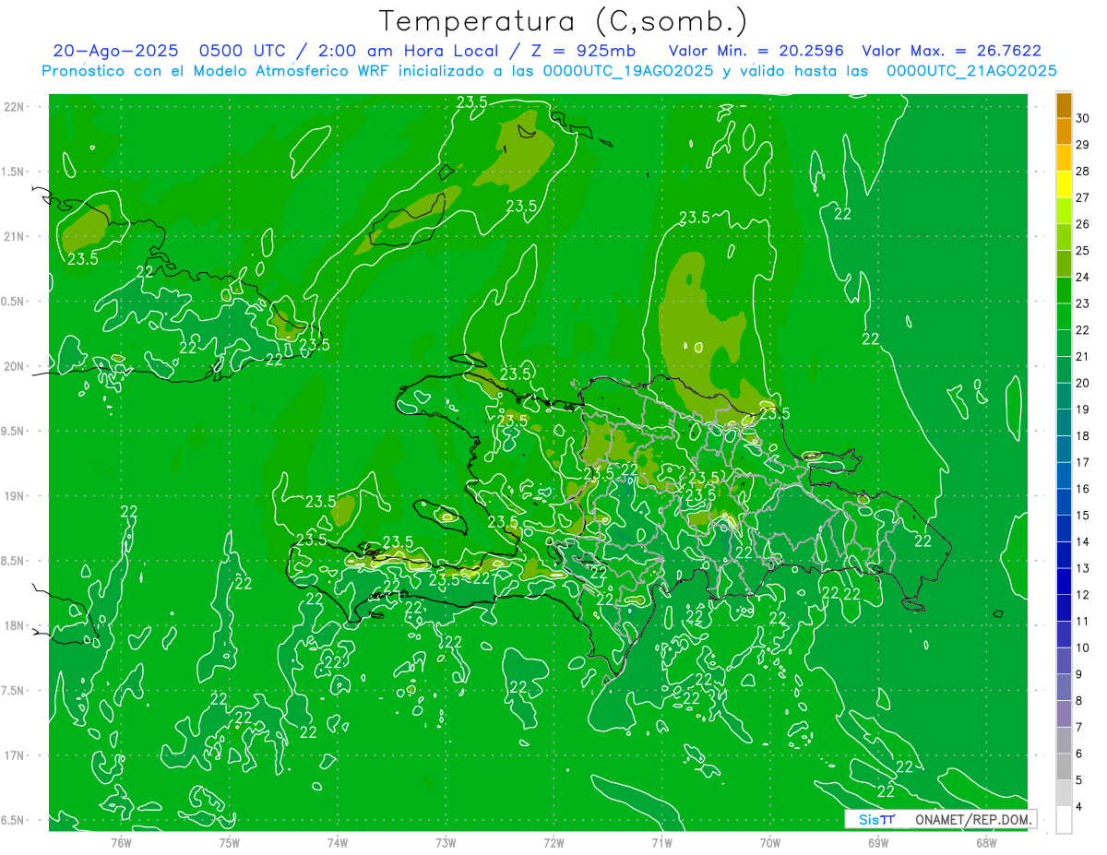Click the '76W' longitude axis label
Viewport: 1107px width, 855px height.
point(121,844)
